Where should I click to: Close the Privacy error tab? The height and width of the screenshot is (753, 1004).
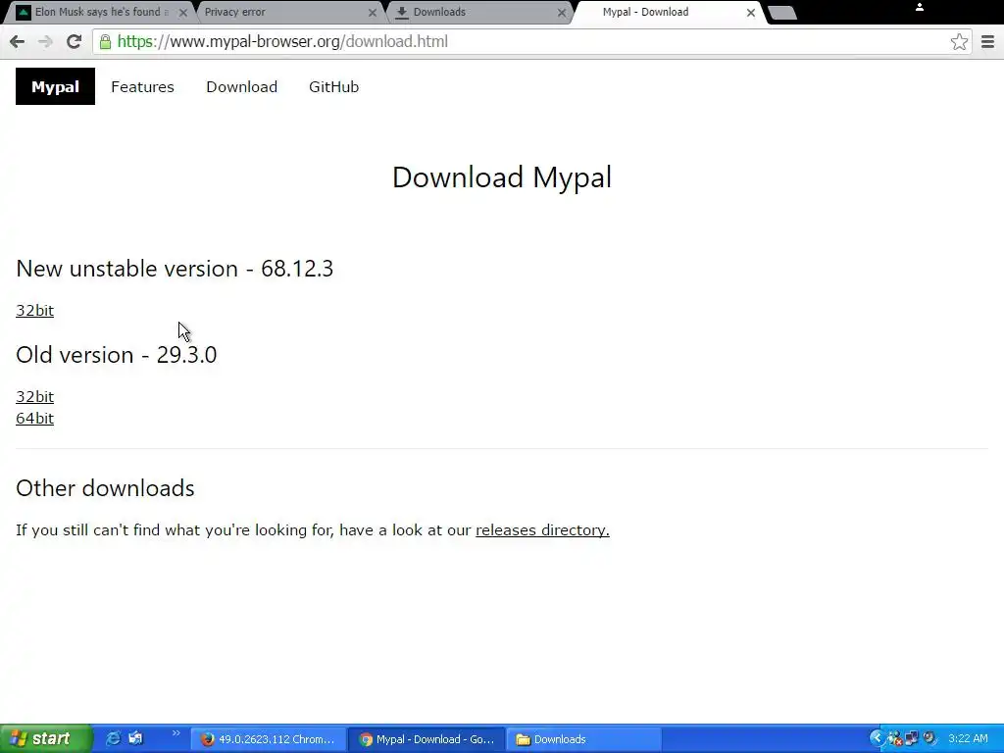pyautogui.click(x=372, y=12)
